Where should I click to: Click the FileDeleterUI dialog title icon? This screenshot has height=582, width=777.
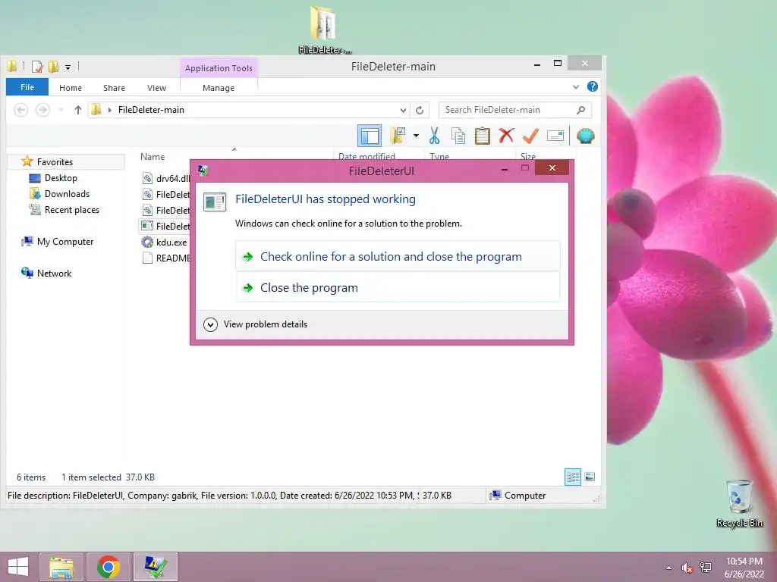click(x=203, y=171)
